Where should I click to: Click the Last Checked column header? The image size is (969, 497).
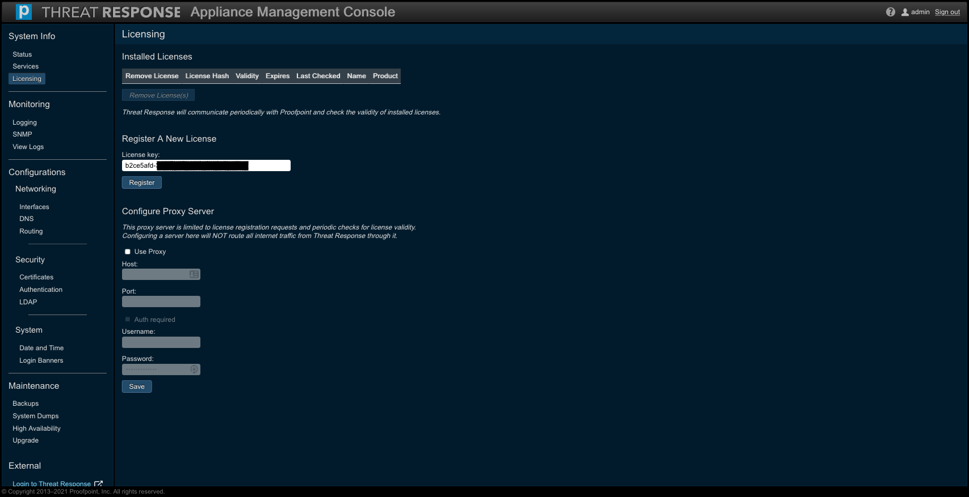tap(318, 76)
